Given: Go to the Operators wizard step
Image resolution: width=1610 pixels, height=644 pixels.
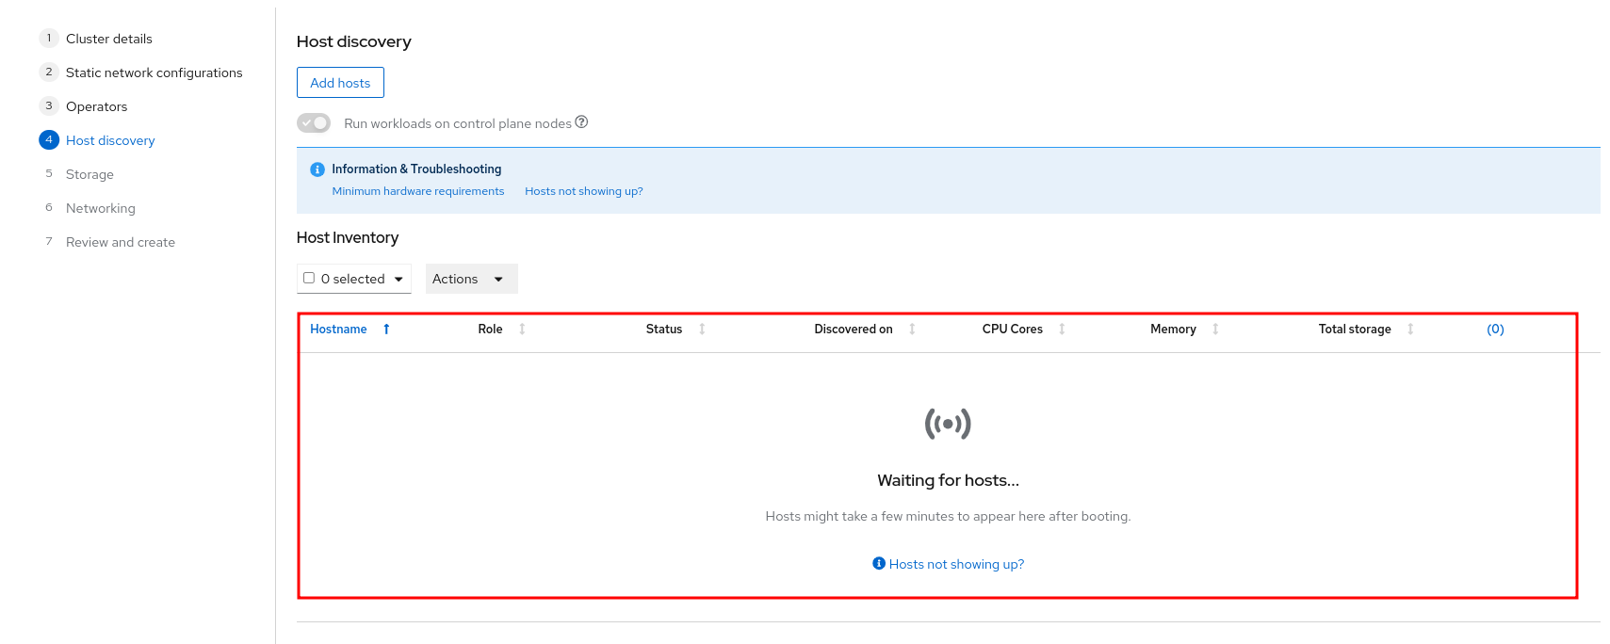Looking at the screenshot, I should point(96,106).
